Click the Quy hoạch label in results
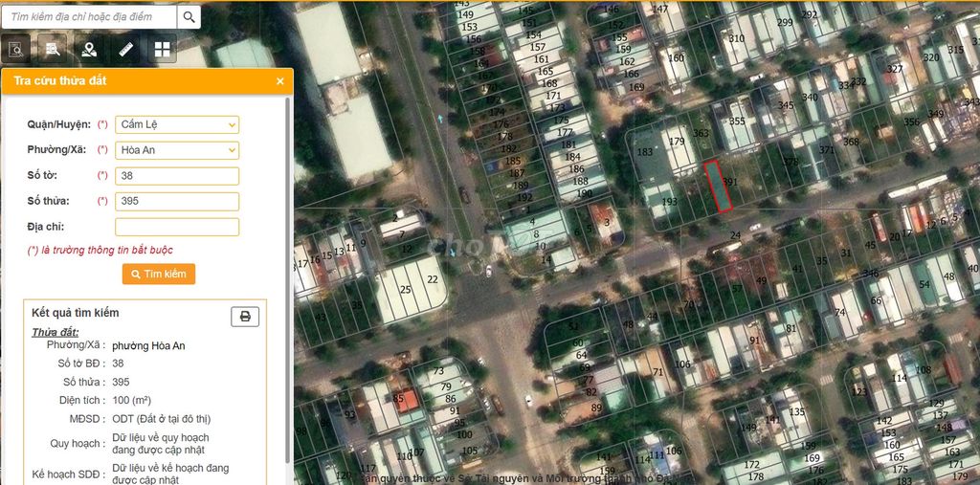This screenshot has width=980, height=485. click(78, 443)
